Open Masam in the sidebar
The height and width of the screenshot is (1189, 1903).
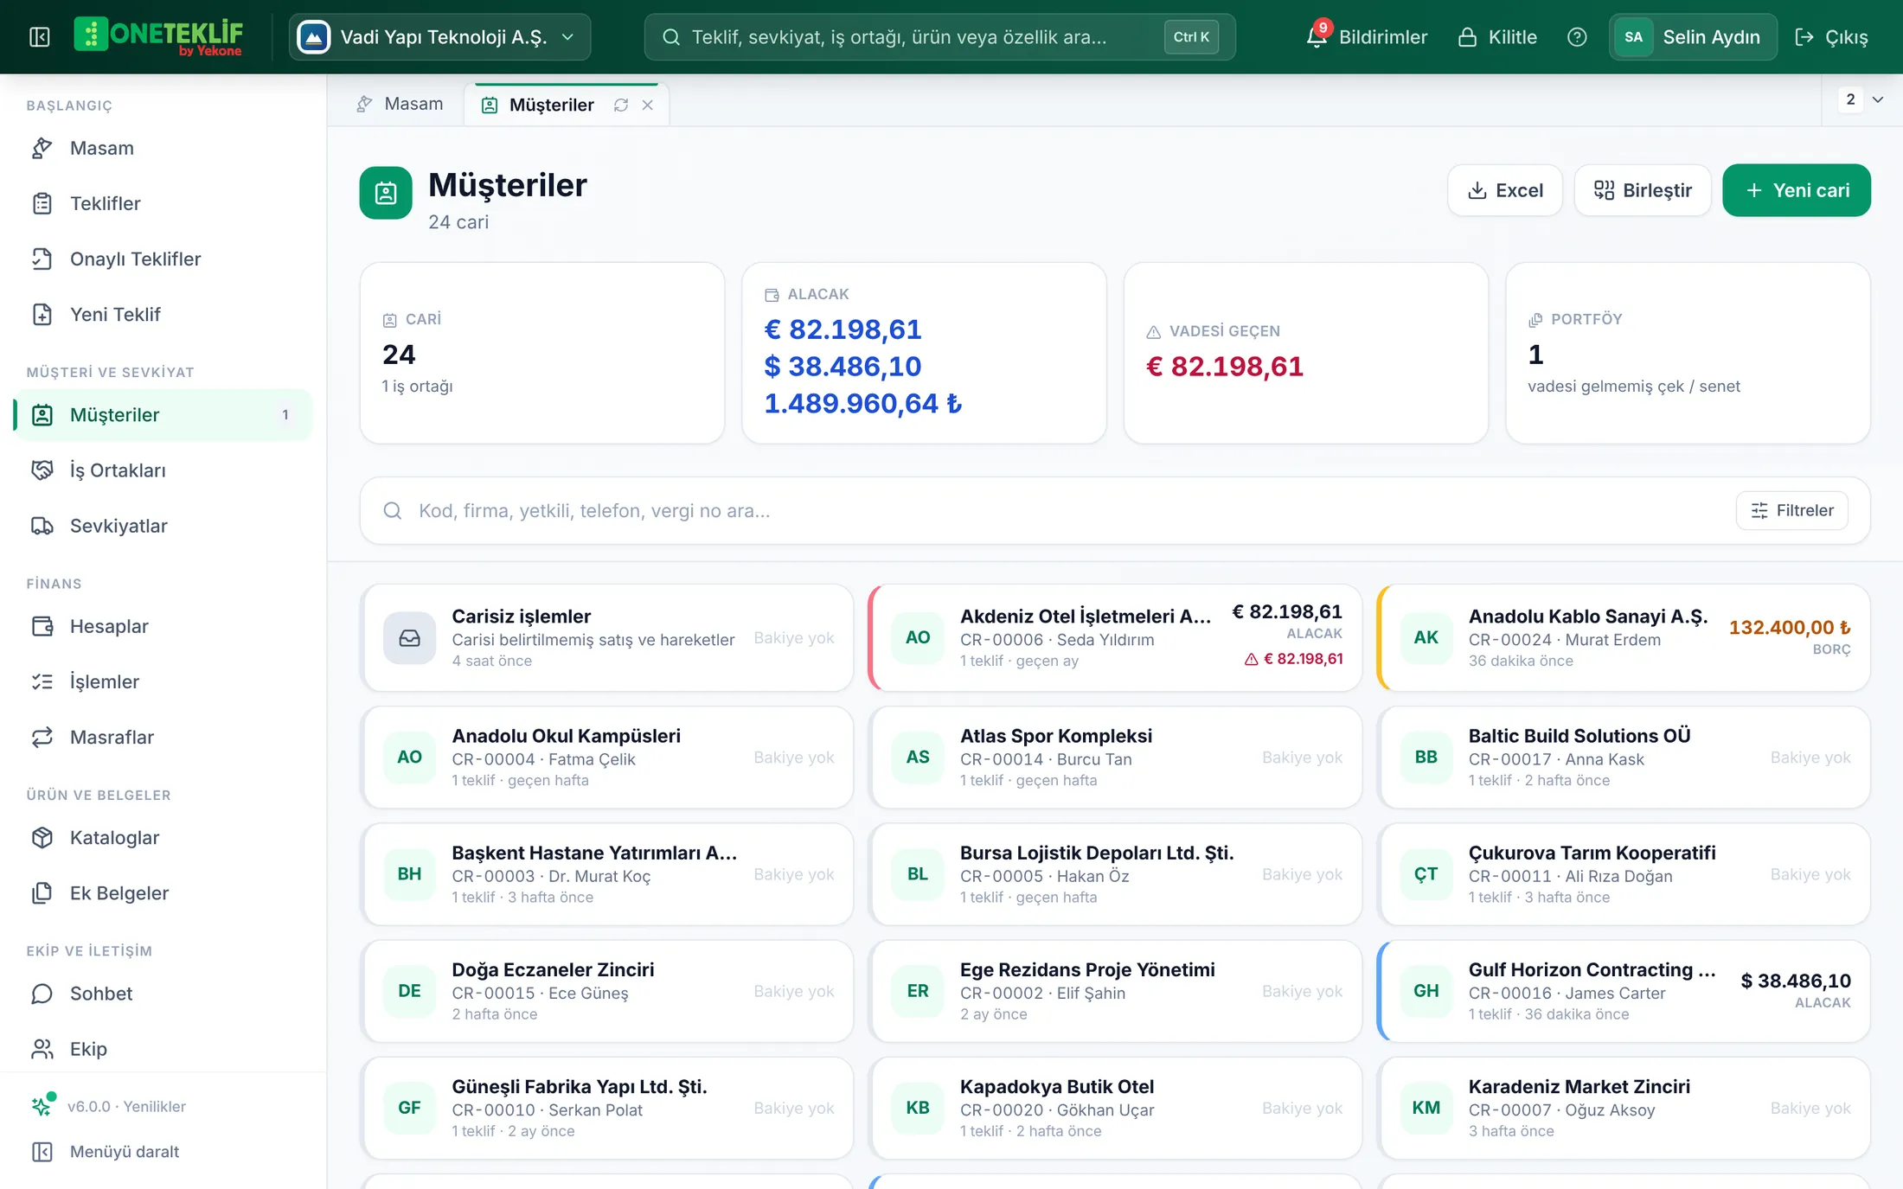pyautogui.click(x=163, y=148)
